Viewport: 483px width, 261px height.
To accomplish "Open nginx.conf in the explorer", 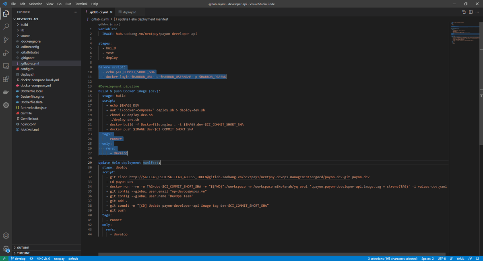I will [28, 124].
